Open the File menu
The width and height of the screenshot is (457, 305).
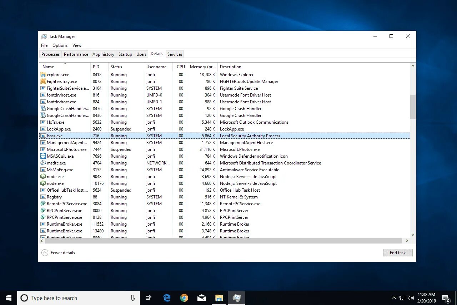pyautogui.click(x=44, y=45)
